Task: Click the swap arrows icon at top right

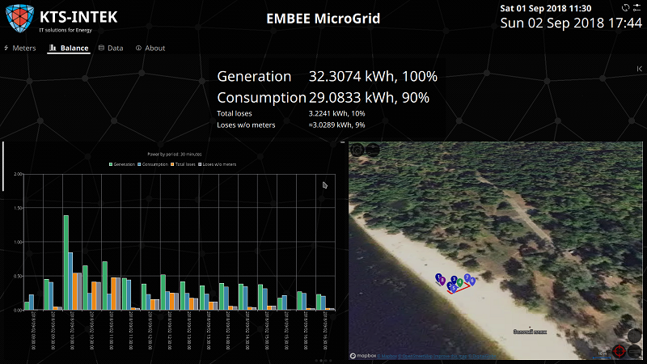Action: point(636,7)
